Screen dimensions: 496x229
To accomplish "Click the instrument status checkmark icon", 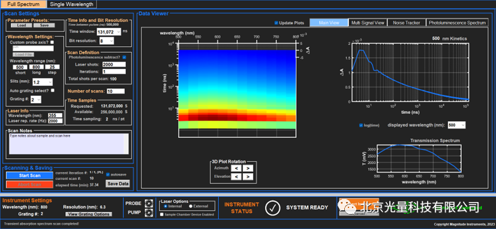I will pos(273,207).
